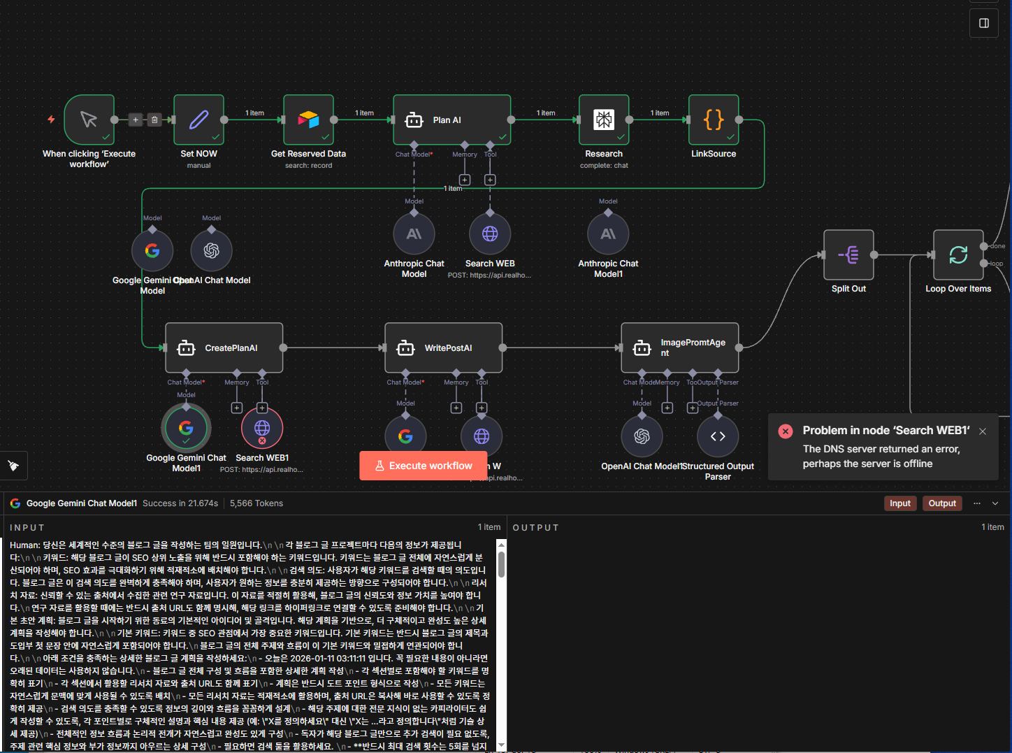
Task: Click the Loop Over Items loop output
Action: tap(984, 263)
